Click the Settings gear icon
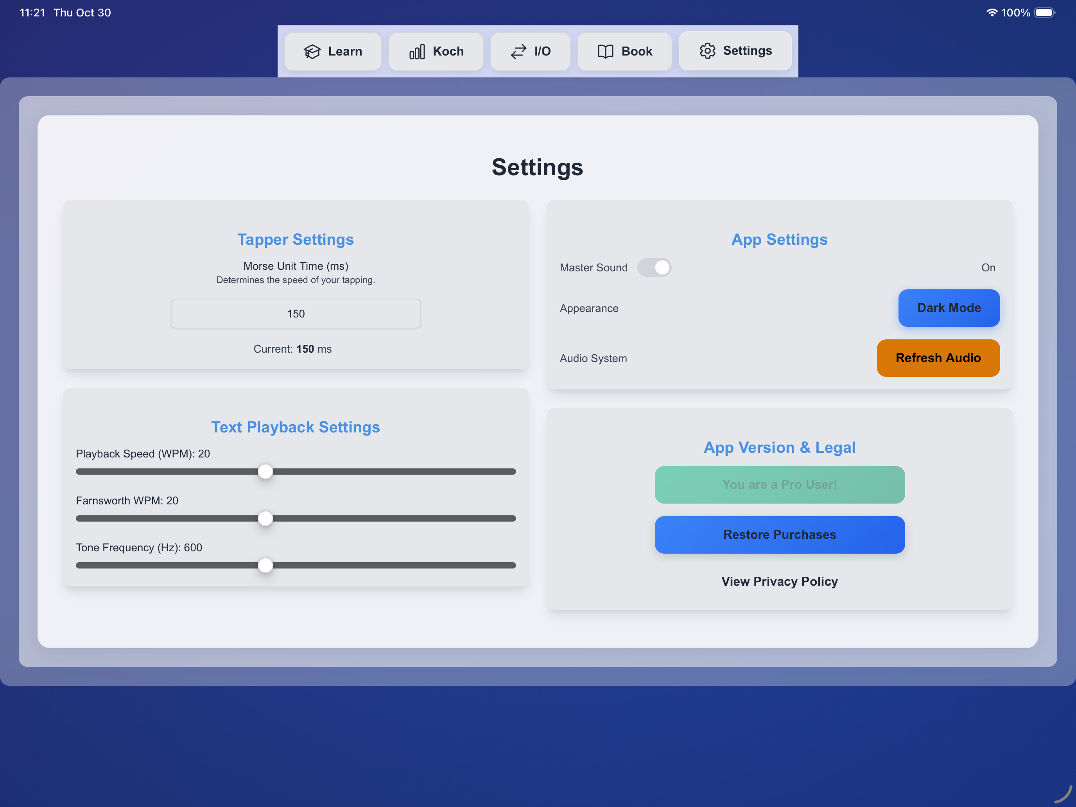Screen dimensions: 1076x807 point(708,50)
